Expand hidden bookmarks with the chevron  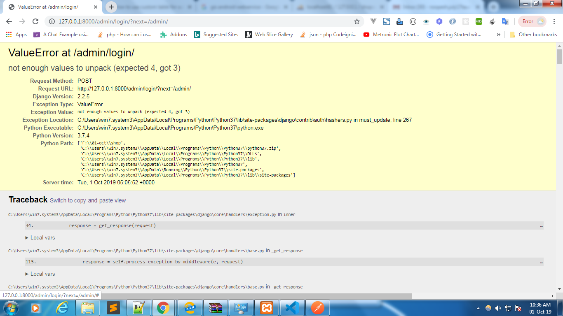click(499, 35)
